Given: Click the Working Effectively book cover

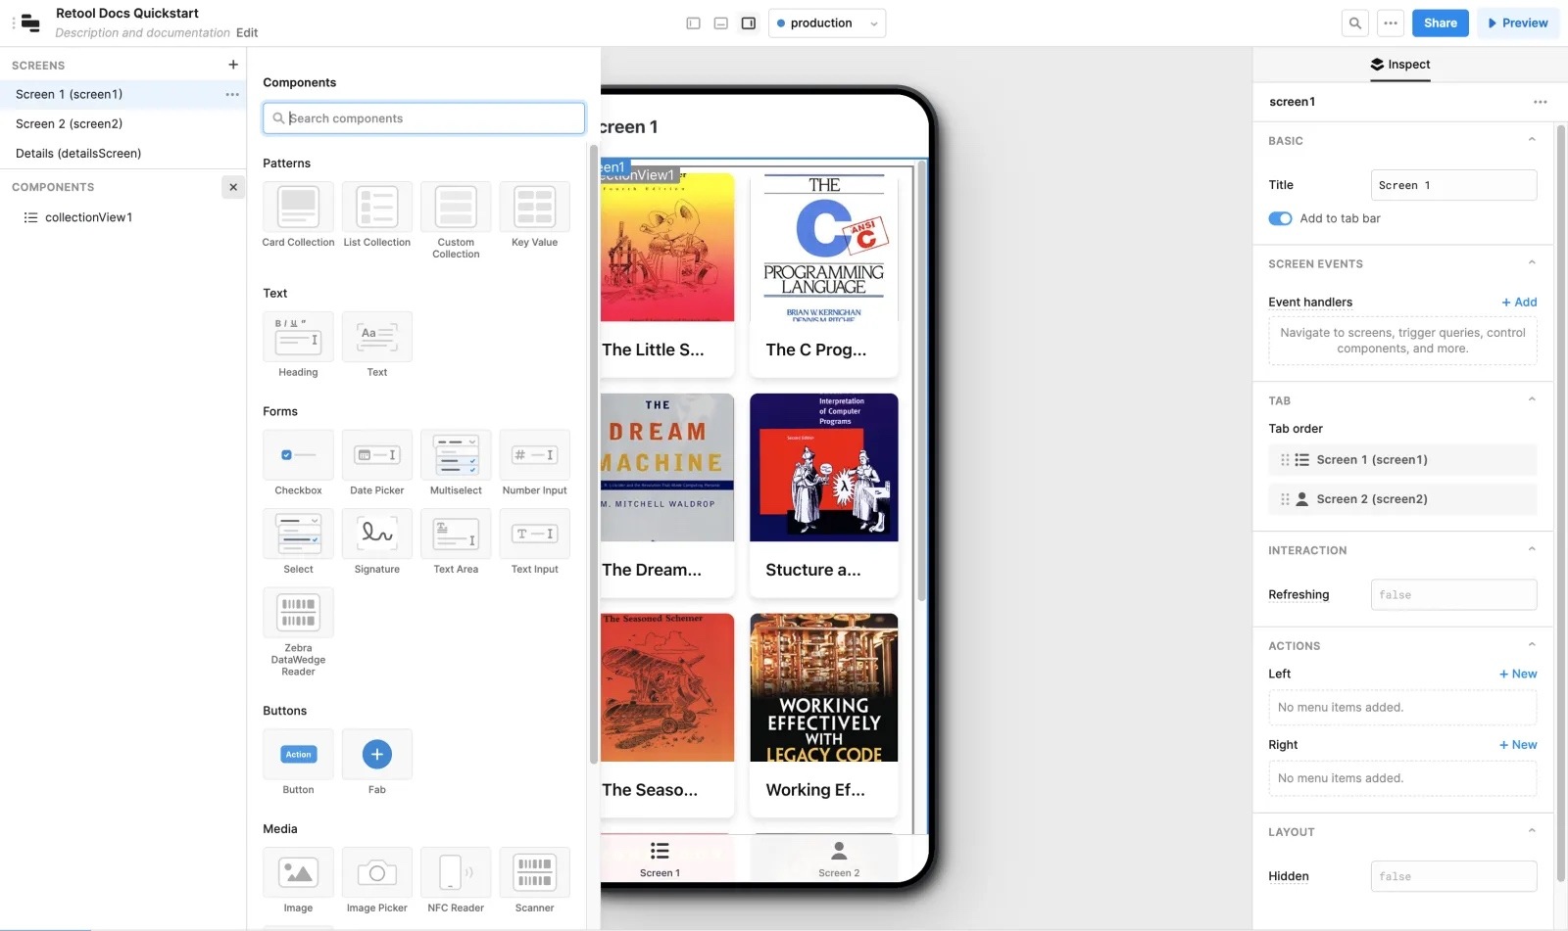Looking at the screenshot, I should (x=824, y=687).
